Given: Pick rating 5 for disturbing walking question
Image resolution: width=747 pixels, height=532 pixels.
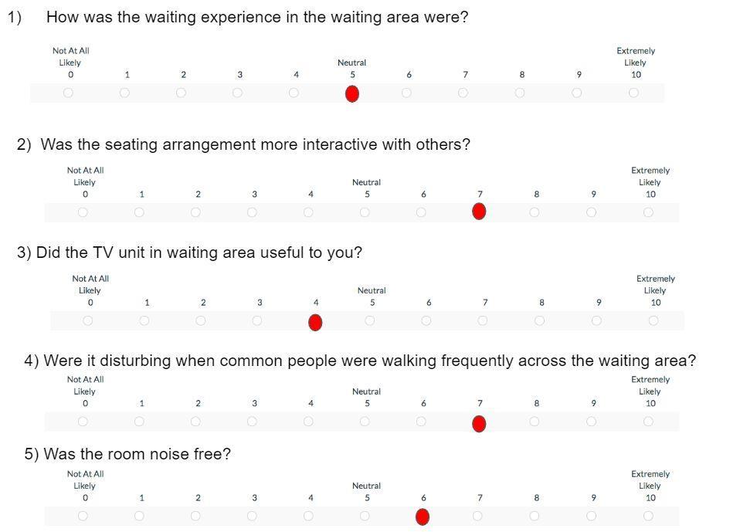Looking at the screenshot, I should pos(365,422).
